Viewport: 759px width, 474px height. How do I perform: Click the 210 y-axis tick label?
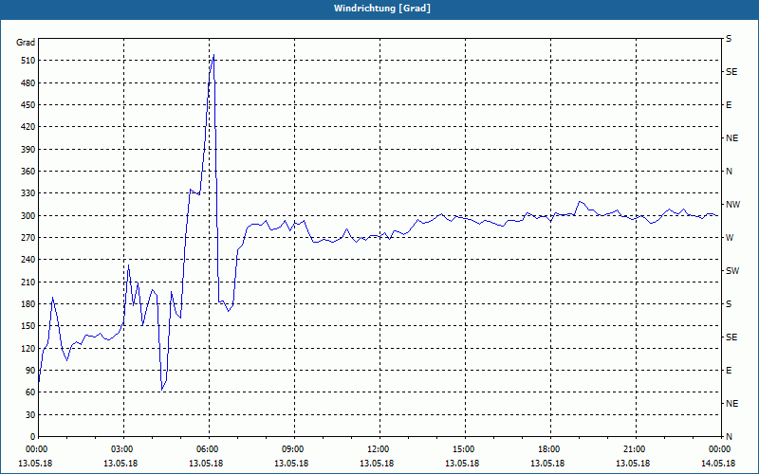pyautogui.click(x=28, y=282)
